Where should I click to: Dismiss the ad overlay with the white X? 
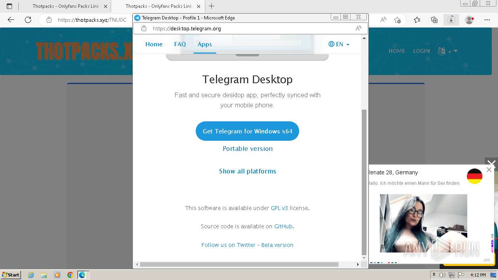point(491,164)
